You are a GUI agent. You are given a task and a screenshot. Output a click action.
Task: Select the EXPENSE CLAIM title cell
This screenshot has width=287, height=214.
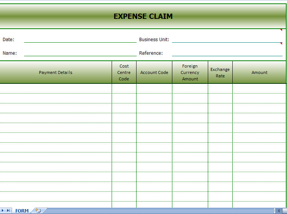(x=143, y=16)
